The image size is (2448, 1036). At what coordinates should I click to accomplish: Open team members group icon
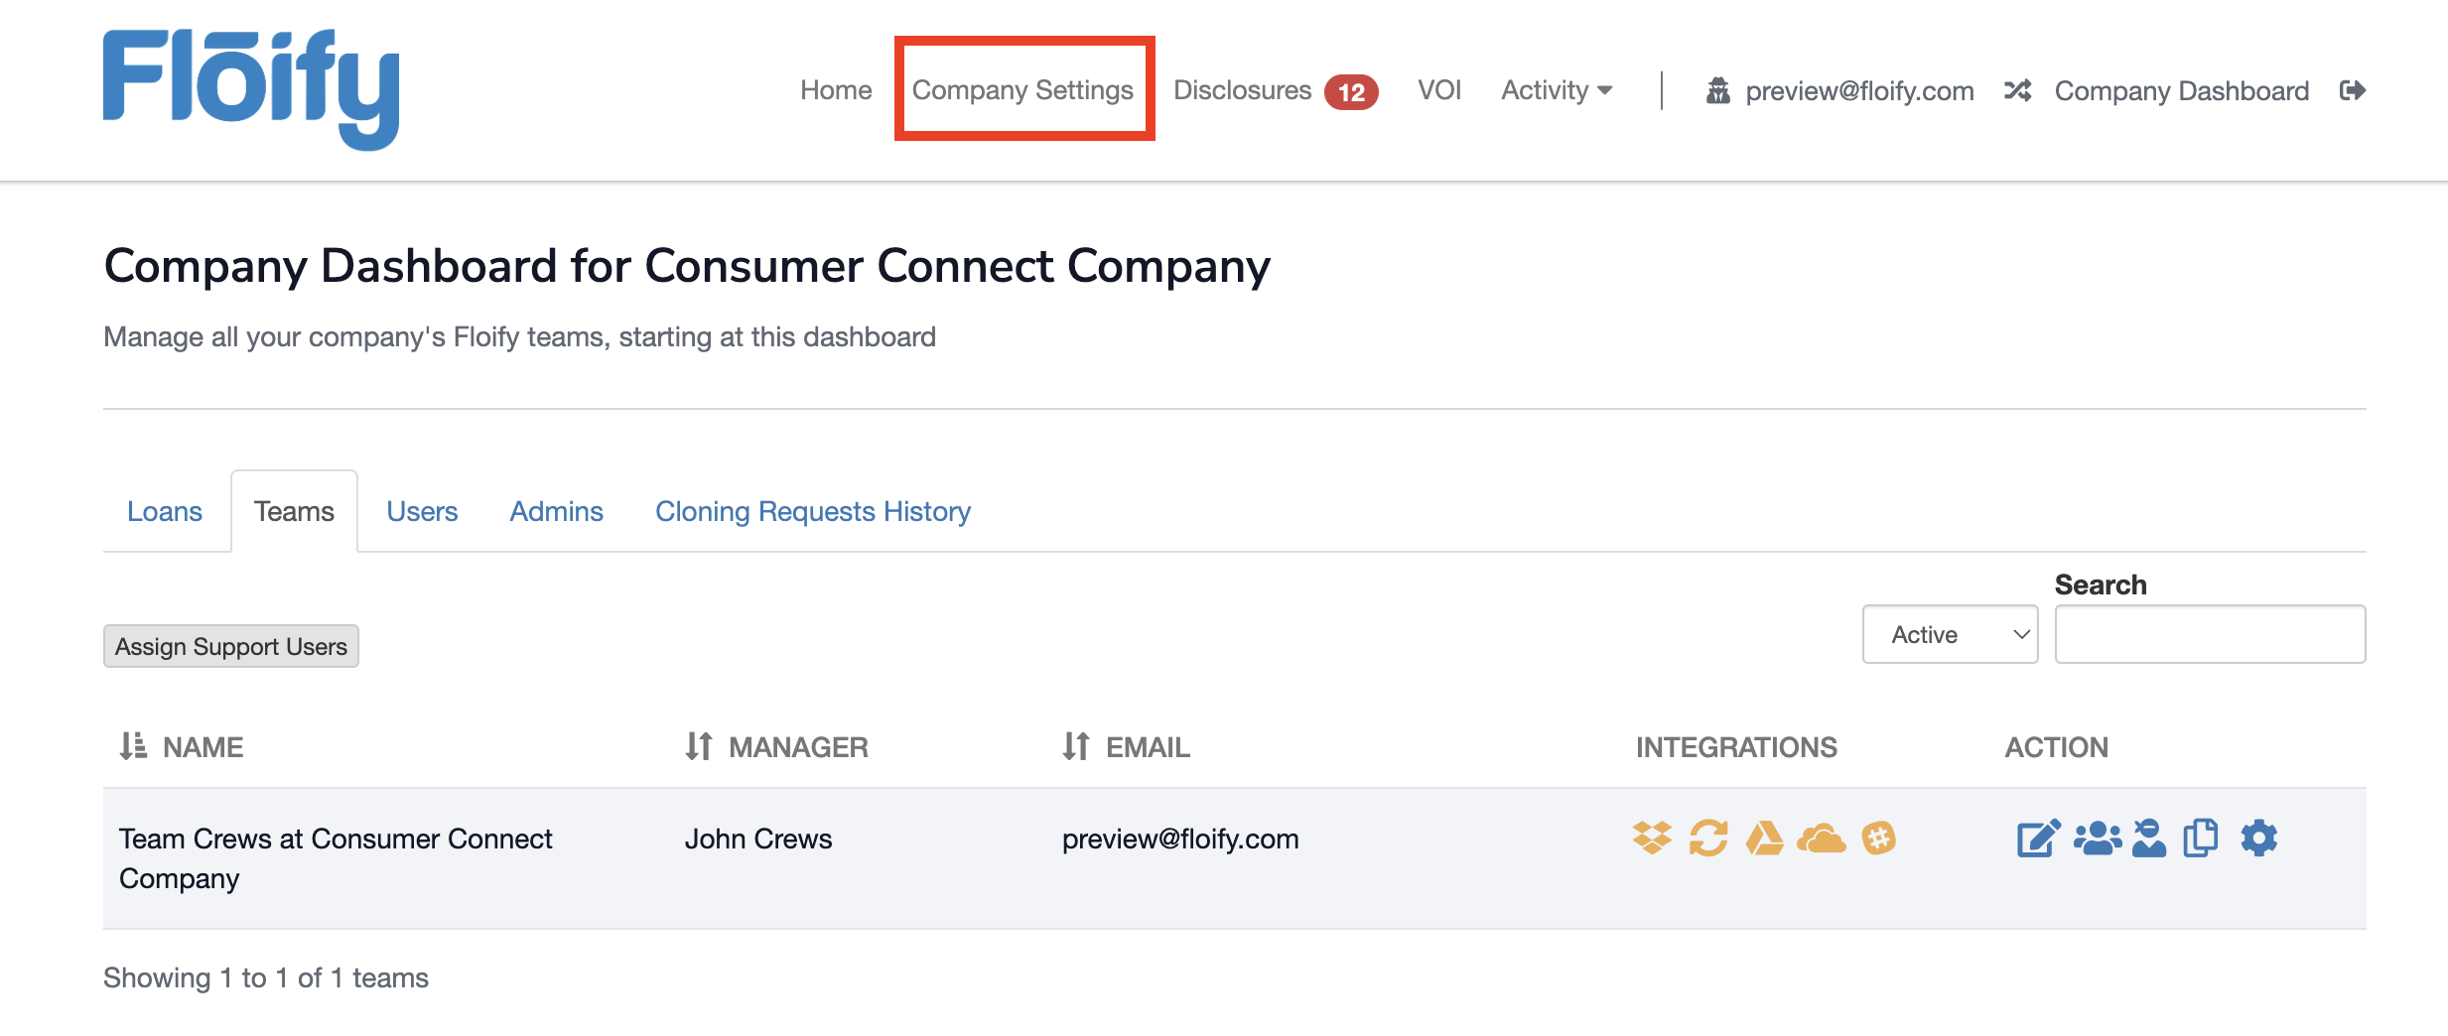tap(2097, 839)
